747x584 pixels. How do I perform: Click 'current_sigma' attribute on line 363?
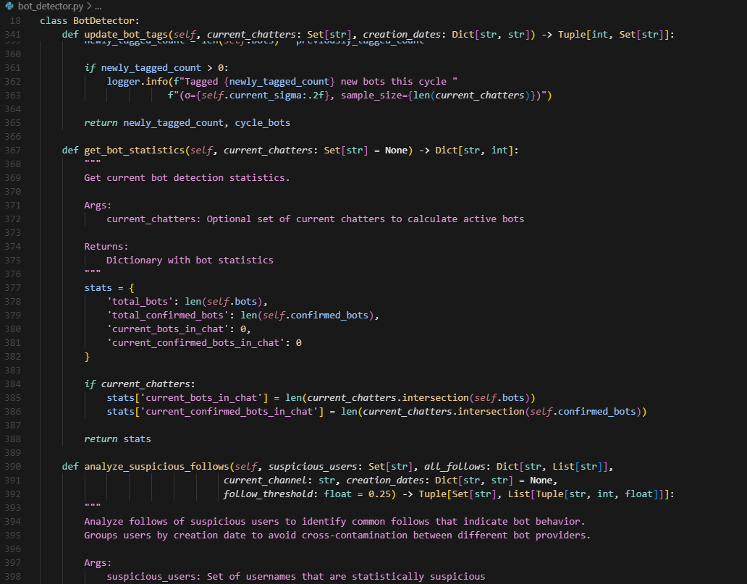coord(266,96)
